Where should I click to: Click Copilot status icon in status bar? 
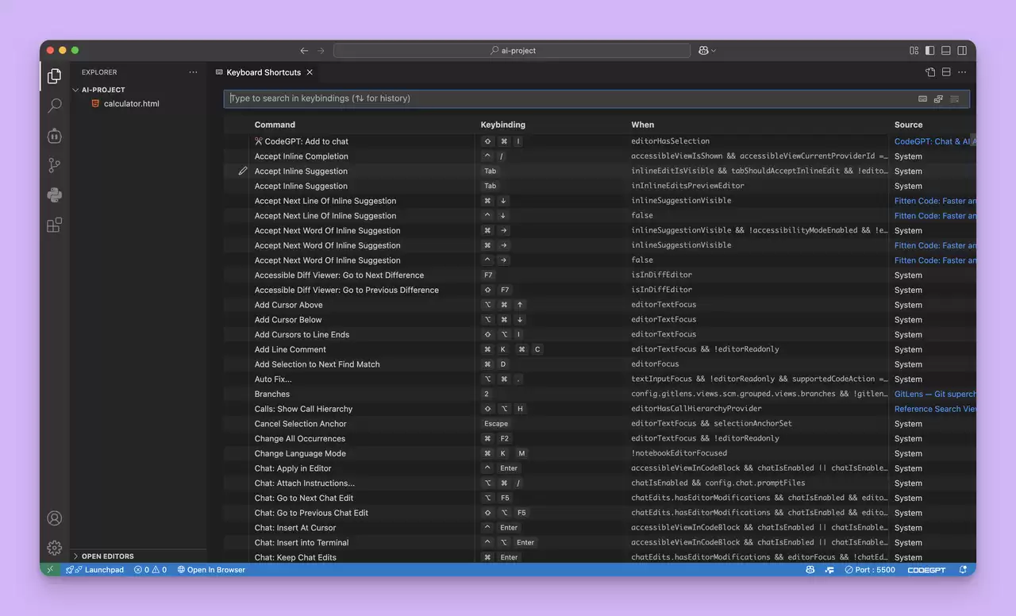point(810,569)
